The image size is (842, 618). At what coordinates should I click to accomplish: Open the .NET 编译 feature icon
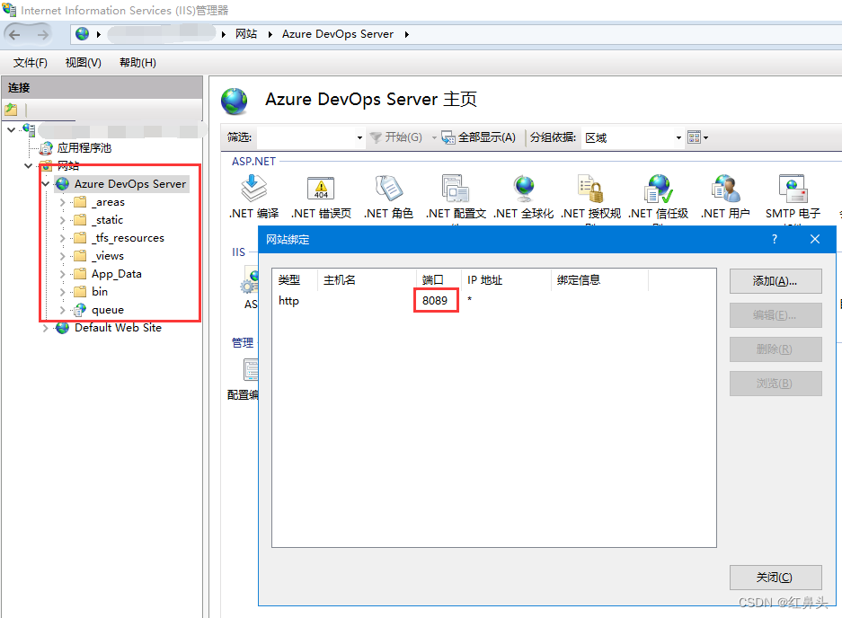click(254, 197)
